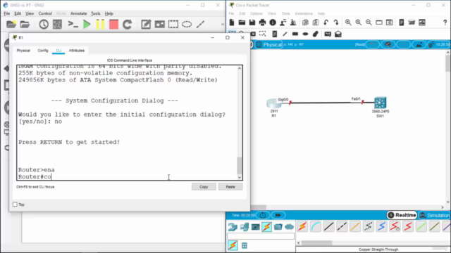This screenshot has width=451, height=253.
Task: Click Copy button in R1 CLI
Action: click(204, 187)
